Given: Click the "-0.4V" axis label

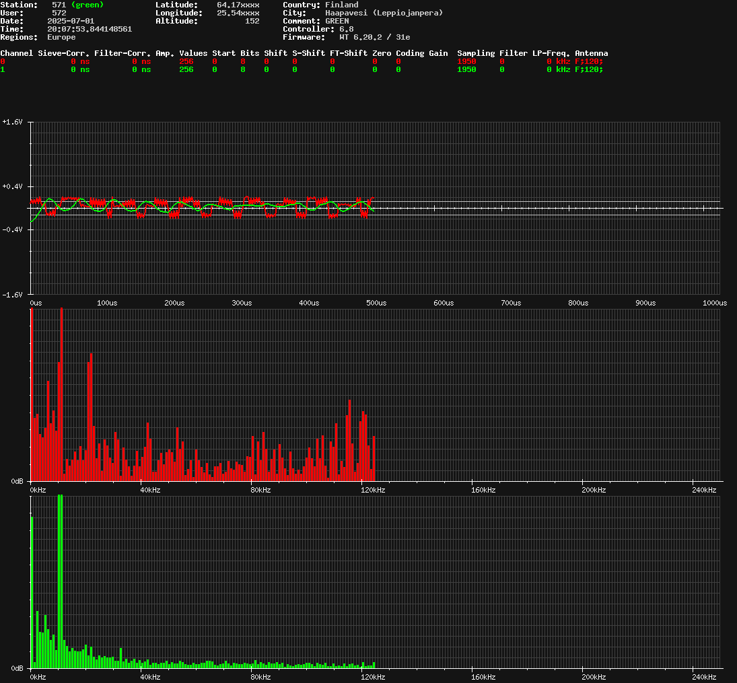Looking at the screenshot, I should click(12, 230).
